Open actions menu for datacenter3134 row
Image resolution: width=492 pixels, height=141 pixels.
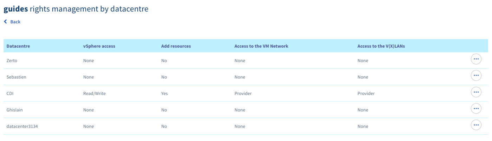coord(476,125)
